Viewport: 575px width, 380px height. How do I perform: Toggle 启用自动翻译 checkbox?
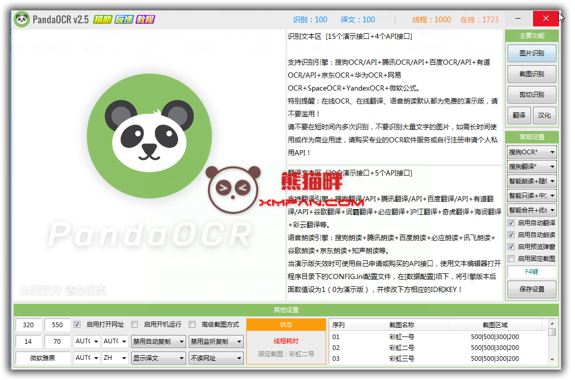coord(511,223)
